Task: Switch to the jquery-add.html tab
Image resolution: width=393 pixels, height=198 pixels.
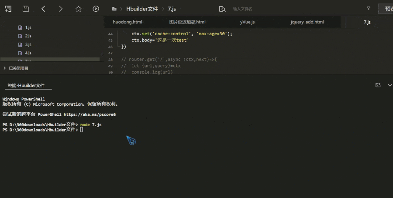Action: coord(307,22)
